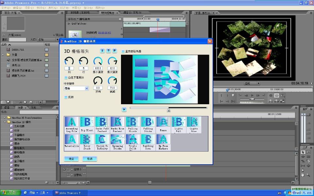Image resolution: width=314 pixels, height=196 pixels.
Task: Step back one frame in Program monitor
Action: click(246, 95)
